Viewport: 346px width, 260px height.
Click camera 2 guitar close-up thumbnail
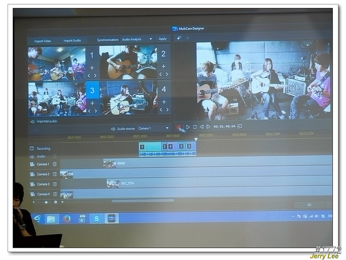(x=128, y=62)
